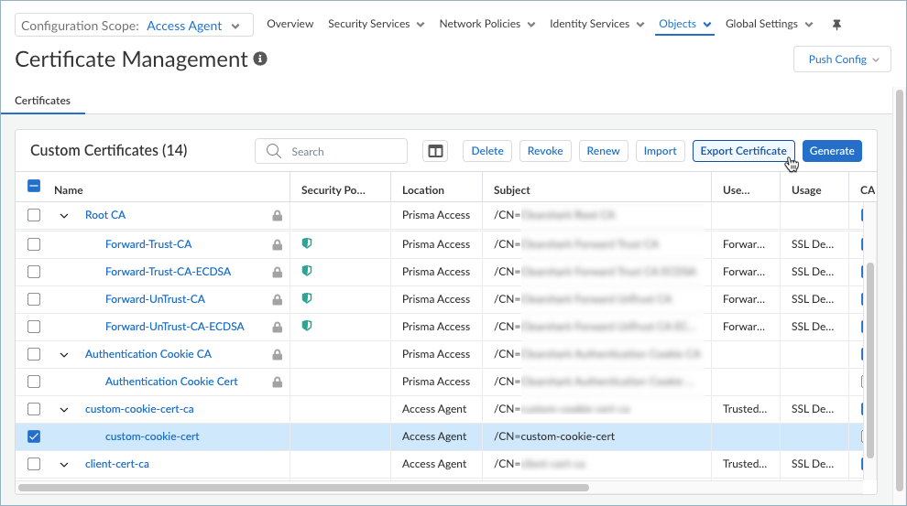Viewport: 907px width, 506px height.
Task: Uncheck the custom-cookie-cert row checkbox
Action: tap(34, 436)
